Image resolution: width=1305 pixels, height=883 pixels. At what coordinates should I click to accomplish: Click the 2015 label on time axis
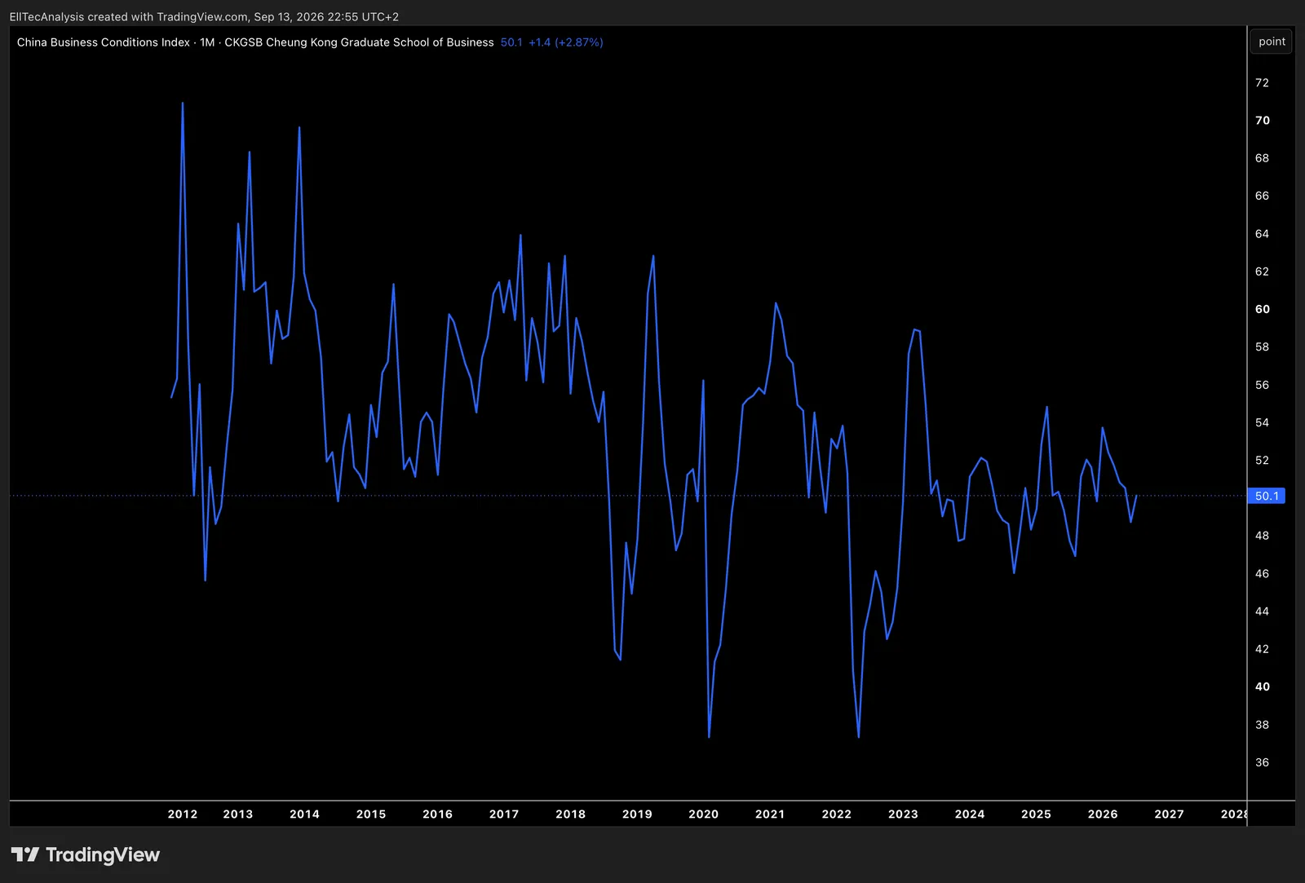click(x=371, y=814)
